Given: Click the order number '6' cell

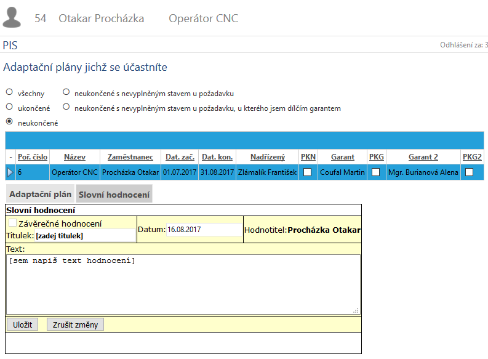Looking at the screenshot, I should point(33,172).
